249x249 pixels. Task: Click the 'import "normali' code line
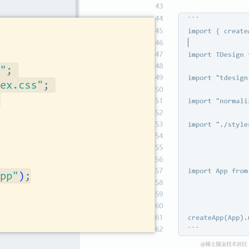218,101
